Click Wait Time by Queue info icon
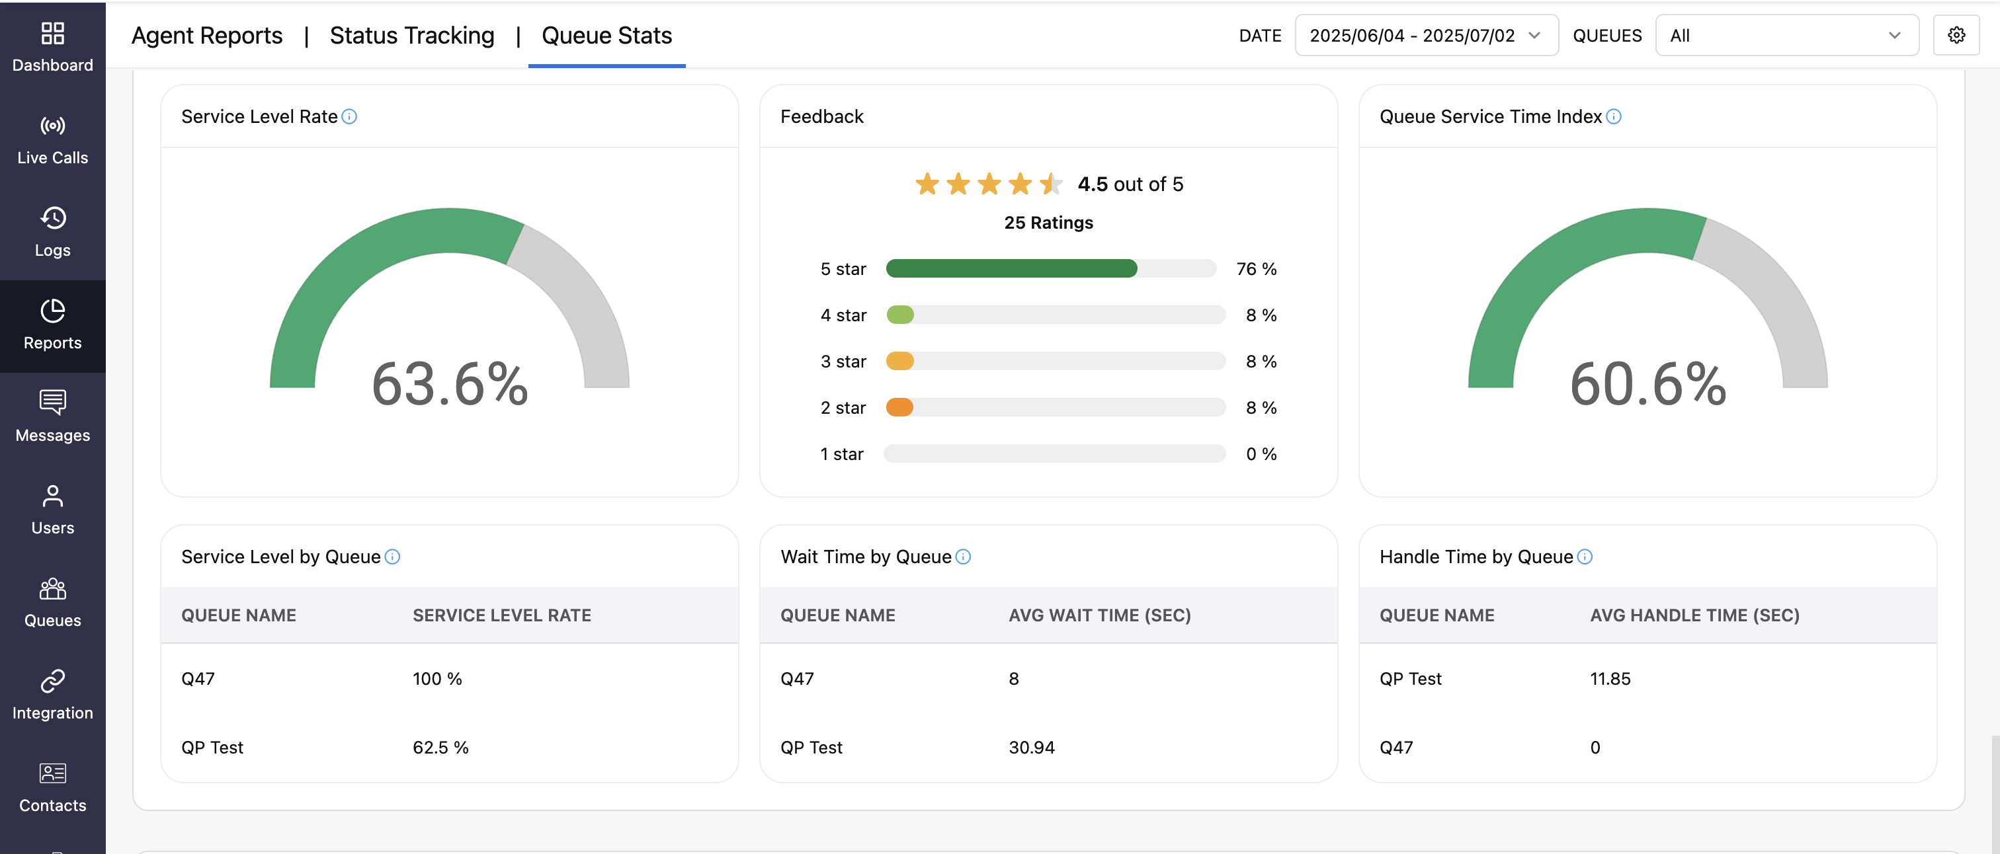 tap(963, 557)
